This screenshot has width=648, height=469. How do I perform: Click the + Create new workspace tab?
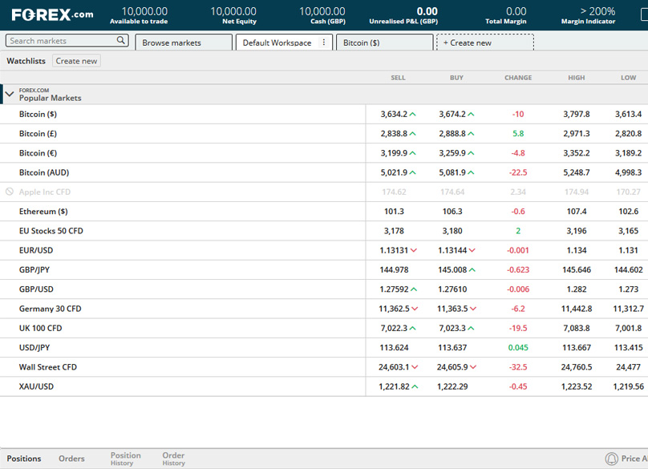[x=485, y=42]
